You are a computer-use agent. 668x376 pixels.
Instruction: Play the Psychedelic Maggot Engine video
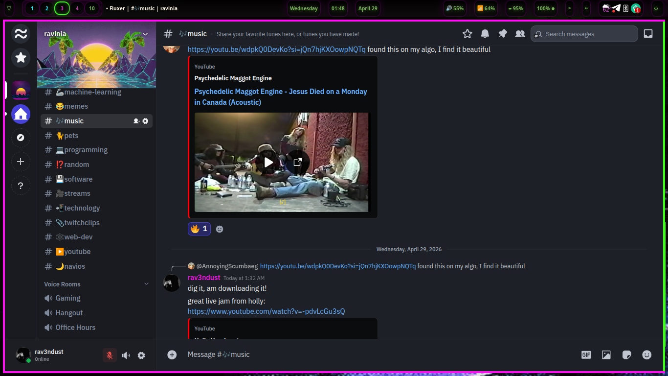click(268, 162)
